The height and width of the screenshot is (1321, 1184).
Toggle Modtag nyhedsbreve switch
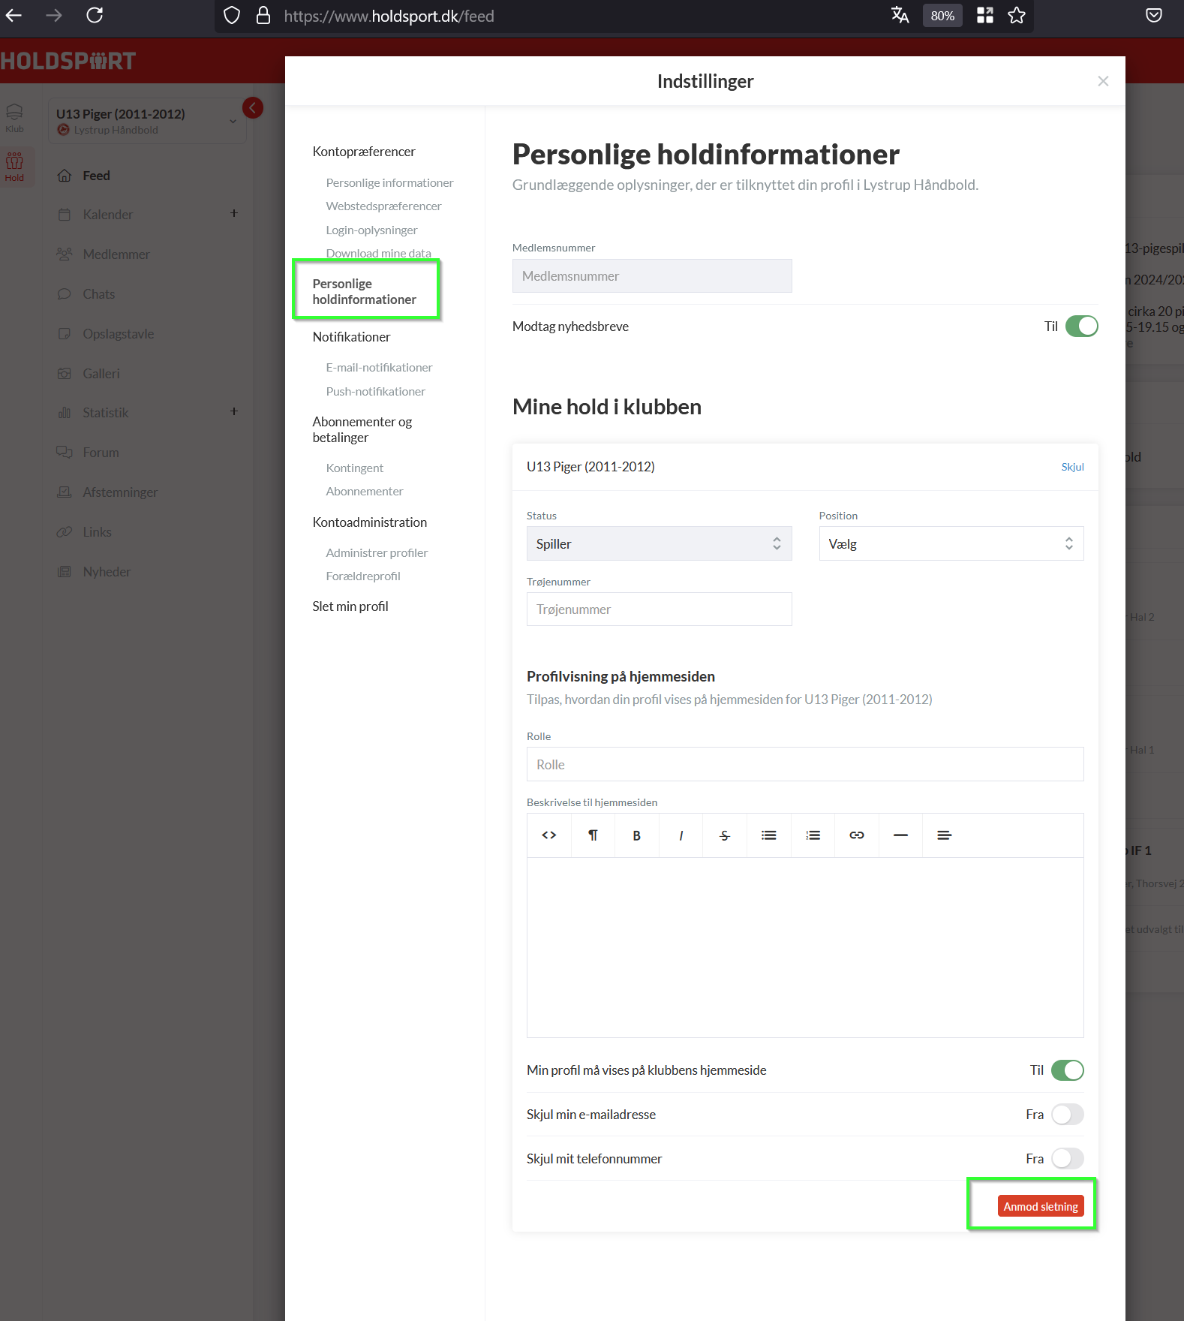coord(1081,326)
